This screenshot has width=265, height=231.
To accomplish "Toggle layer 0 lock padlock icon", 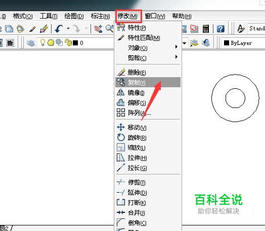I will [x=68, y=43].
